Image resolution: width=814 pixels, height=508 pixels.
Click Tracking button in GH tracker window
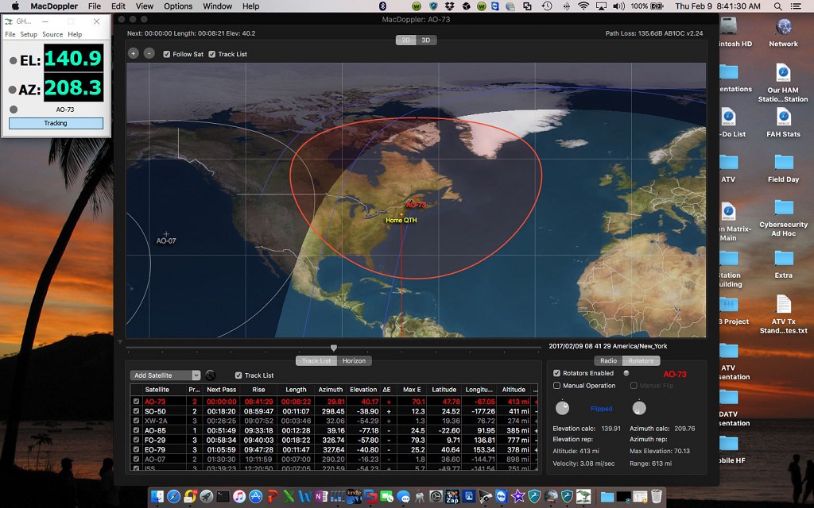pos(56,123)
